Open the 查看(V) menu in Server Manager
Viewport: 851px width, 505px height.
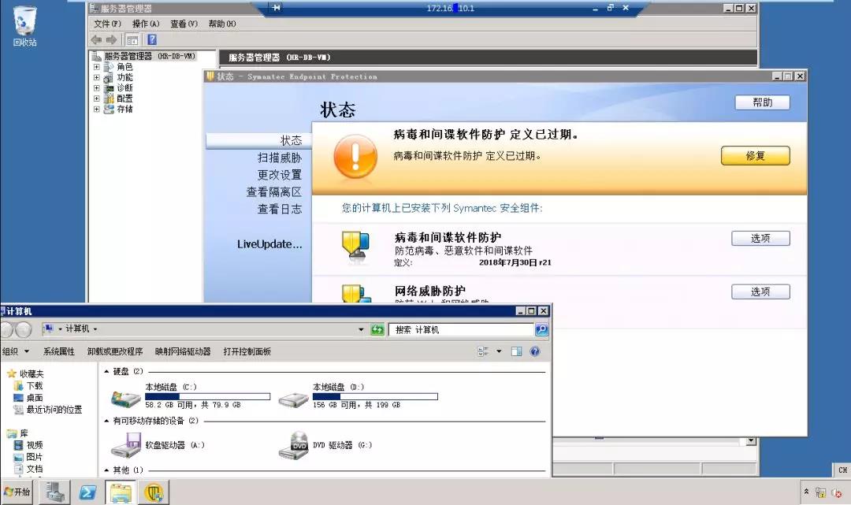[184, 24]
